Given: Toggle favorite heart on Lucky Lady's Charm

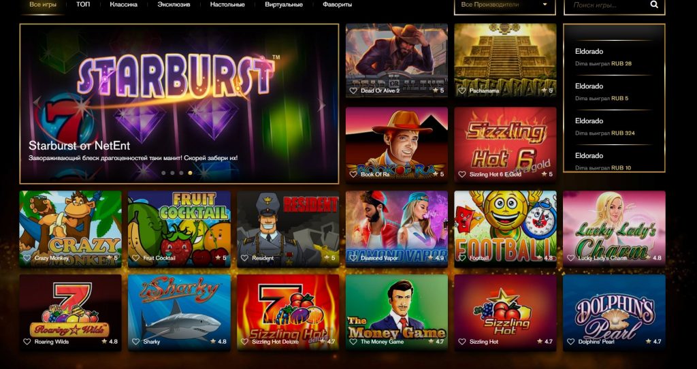Looking at the screenshot, I should pyautogui.click(x=571, y=258).
